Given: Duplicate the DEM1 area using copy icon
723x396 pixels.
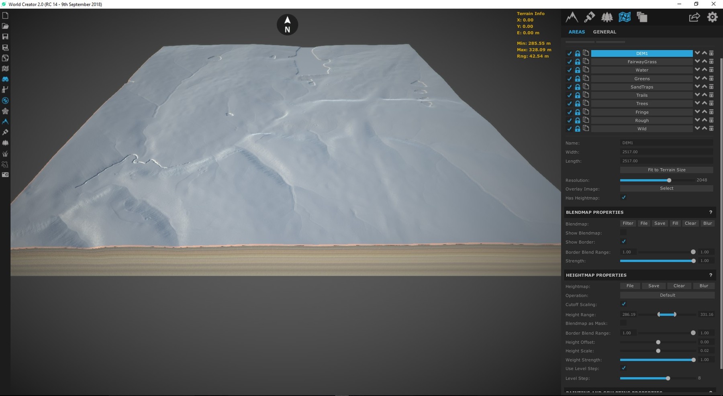Looking at the screenshot, I should click(x=586, y=53).
